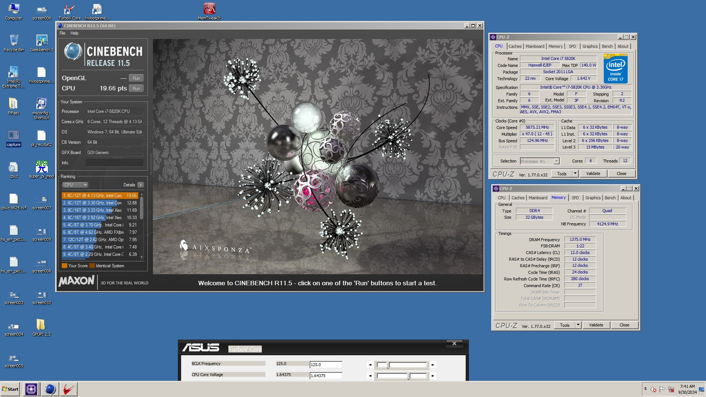The image size is (706, 397).
Task: Launch MemTweakIt from the desktop
Action: [209, 12]
